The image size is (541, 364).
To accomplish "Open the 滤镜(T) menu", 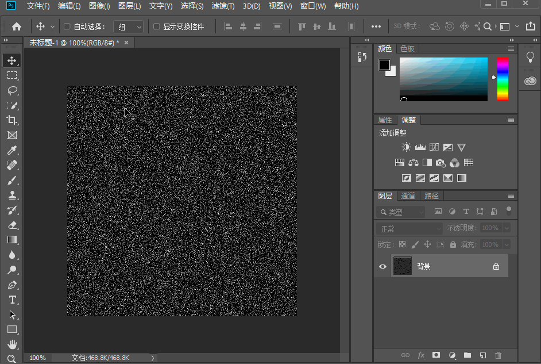I will pyautogui.click(x=223, y=6).
